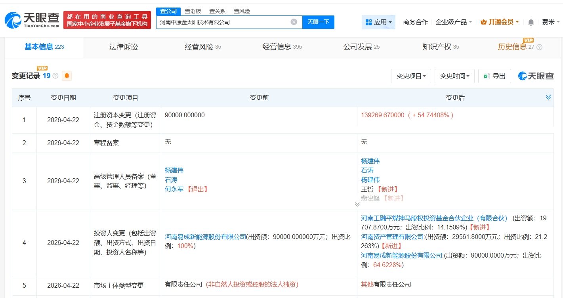Click the 天眼一下 search button
Screen dimensions: 563x298
pos(318,22)
